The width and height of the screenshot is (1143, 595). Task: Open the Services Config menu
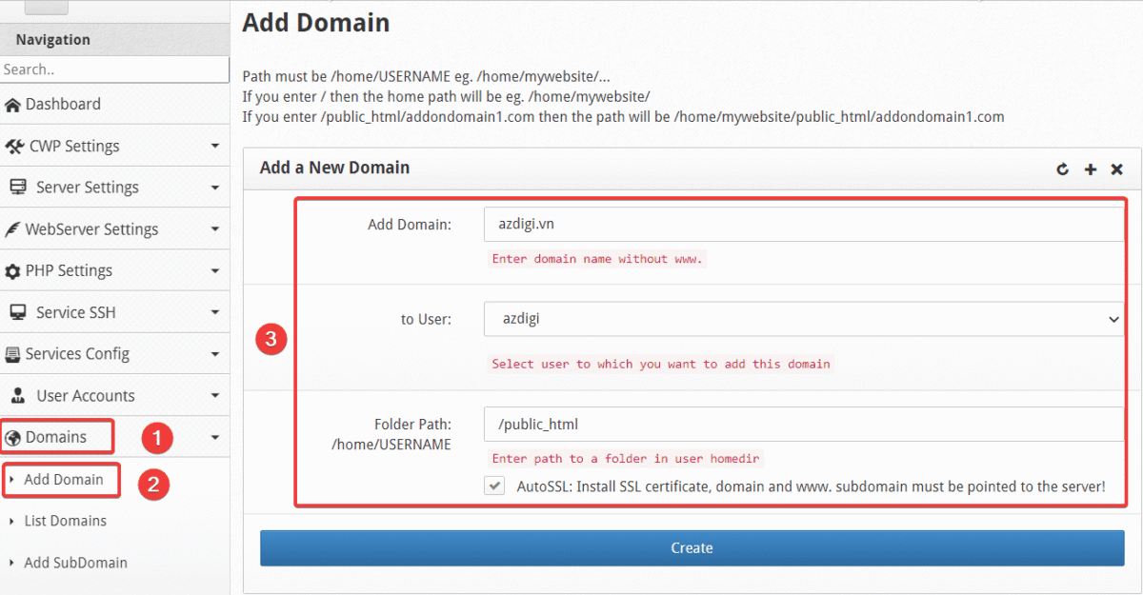(x=77, y=354)
